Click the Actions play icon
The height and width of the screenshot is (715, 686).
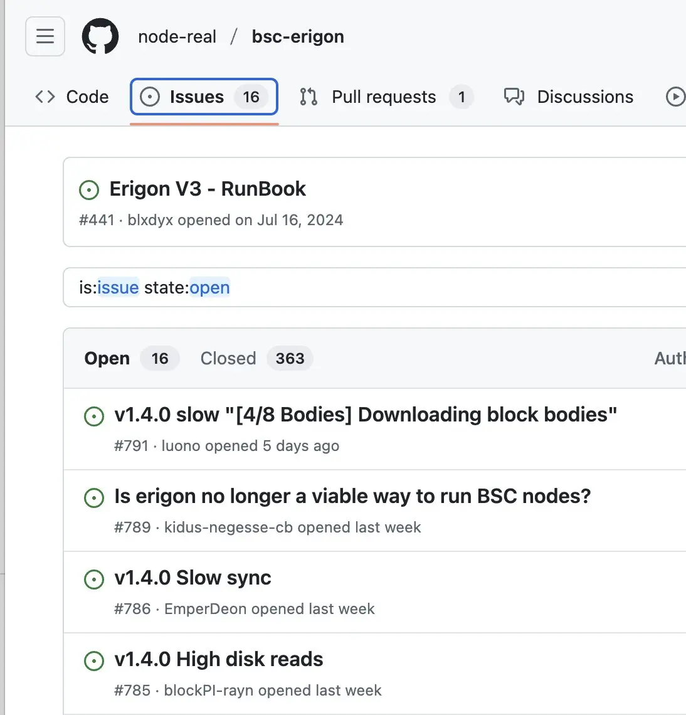(x=675, y=97)
